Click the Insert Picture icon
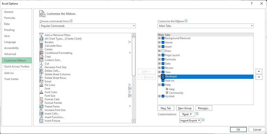This screenshot has height=134, width=267. (x=41, y=121)
